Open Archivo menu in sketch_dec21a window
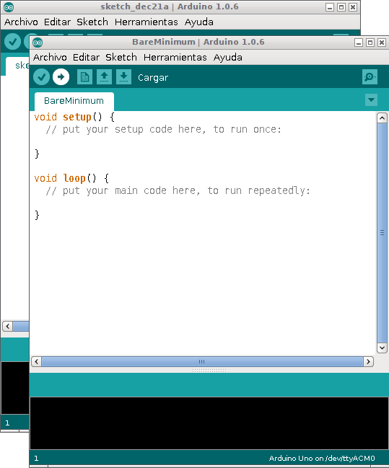Image resolution: width=389 pixels, height=468 pixels. tap(21, 22)
